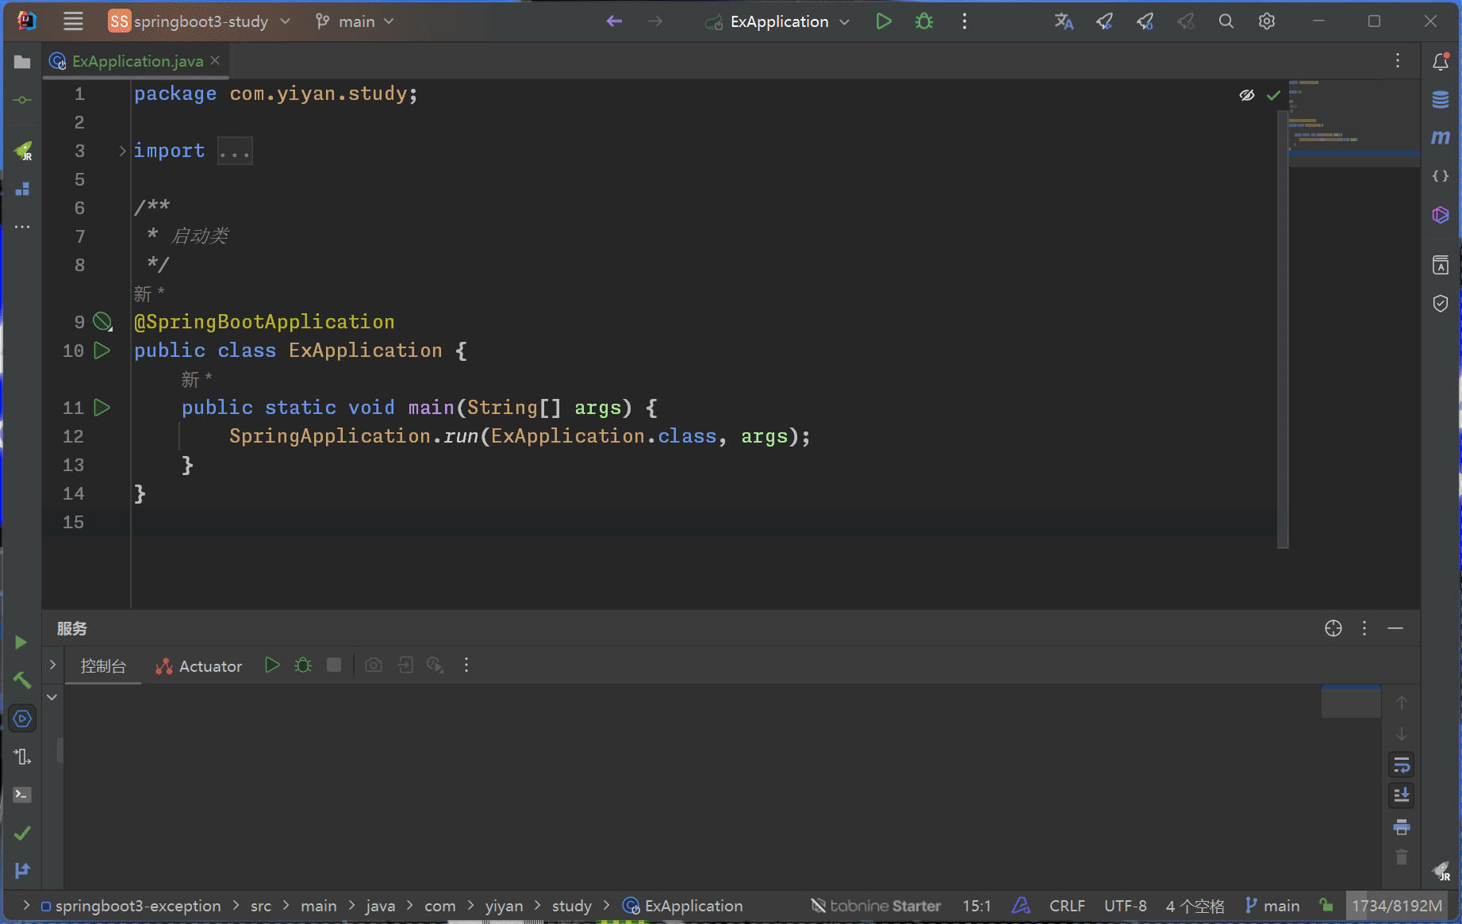The image size is (1462, 924).
Task: Switch to the Actuator tab
Action: [199, 666]
